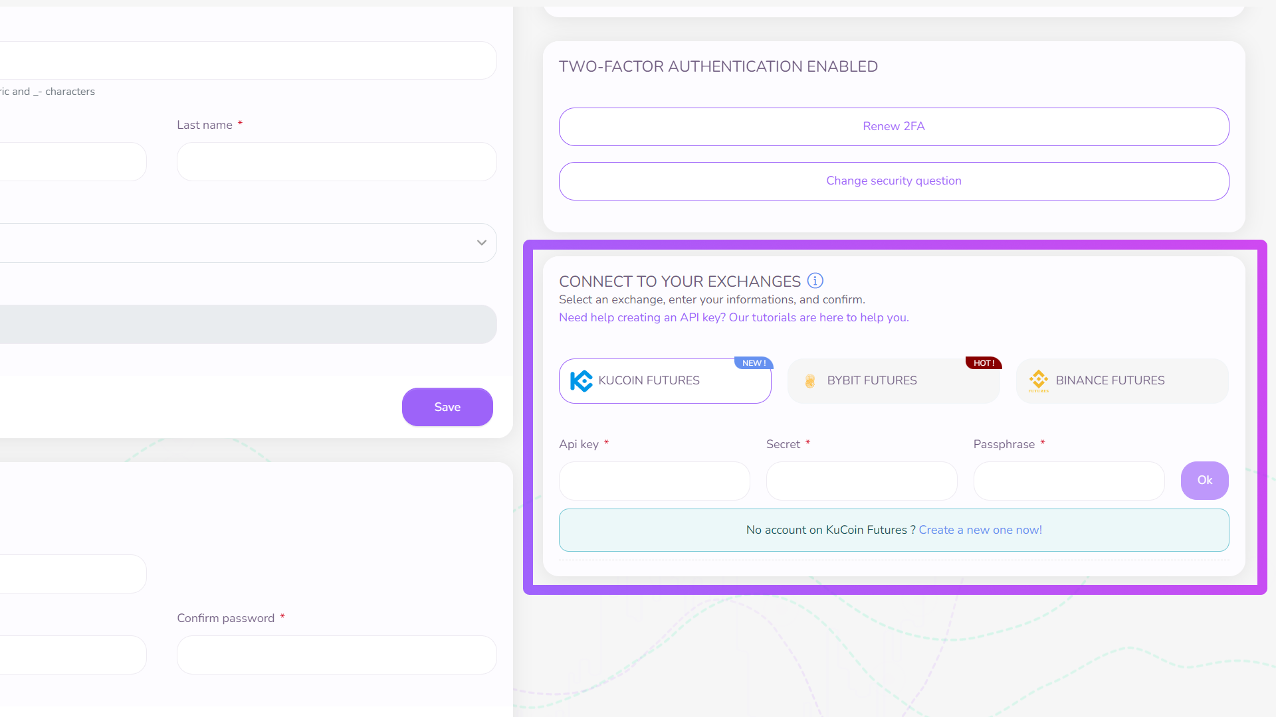
Task: Click the KuCoin logo icon
Action: (582, 380)
